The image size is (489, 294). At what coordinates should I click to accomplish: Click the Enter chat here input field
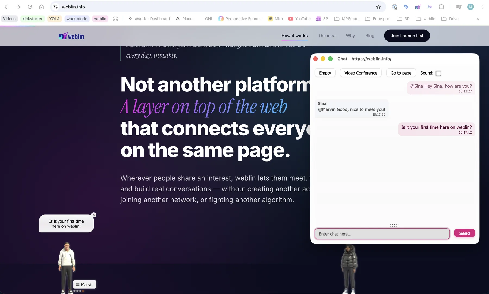[382, 234]
